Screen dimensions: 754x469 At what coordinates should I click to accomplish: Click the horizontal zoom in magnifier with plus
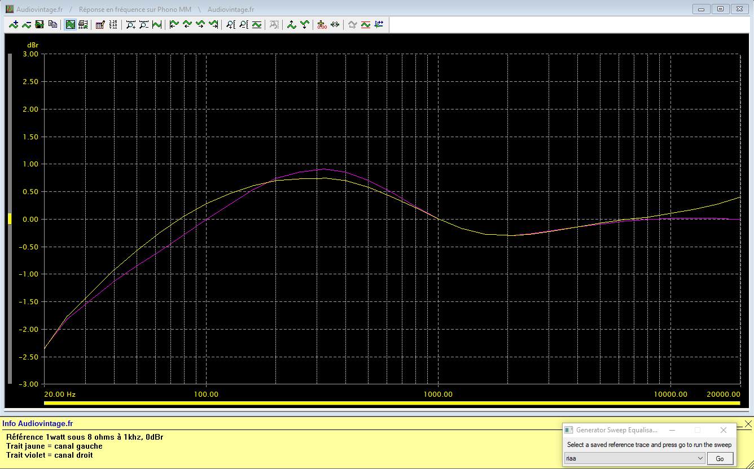click(x=131, y=25)
